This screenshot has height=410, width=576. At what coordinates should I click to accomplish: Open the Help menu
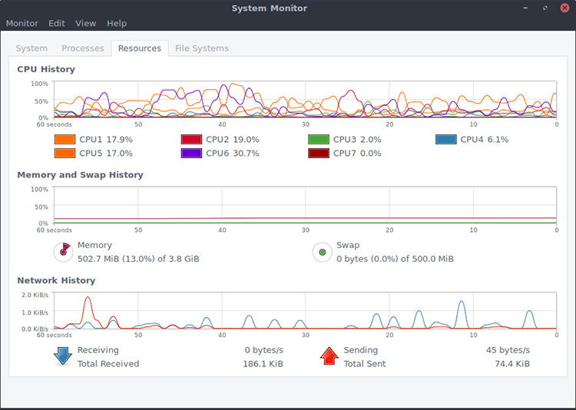coord(117,24)
